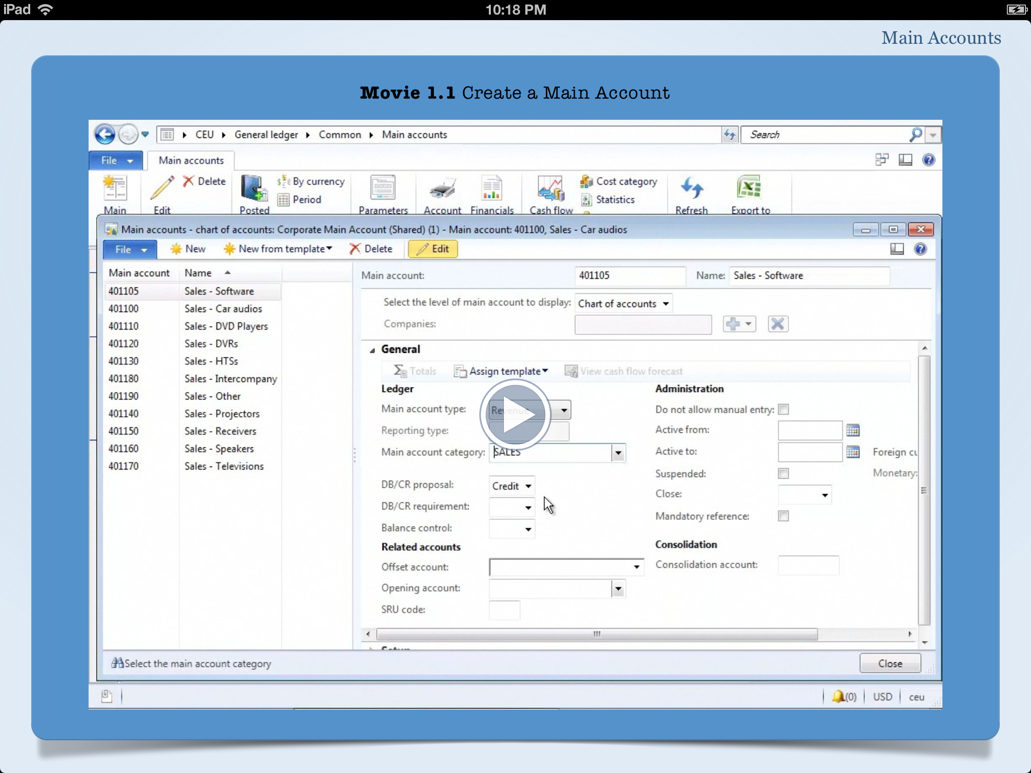Click the Close button at dialog bottom
The image size is (1031, 773).
click(890, 663)
